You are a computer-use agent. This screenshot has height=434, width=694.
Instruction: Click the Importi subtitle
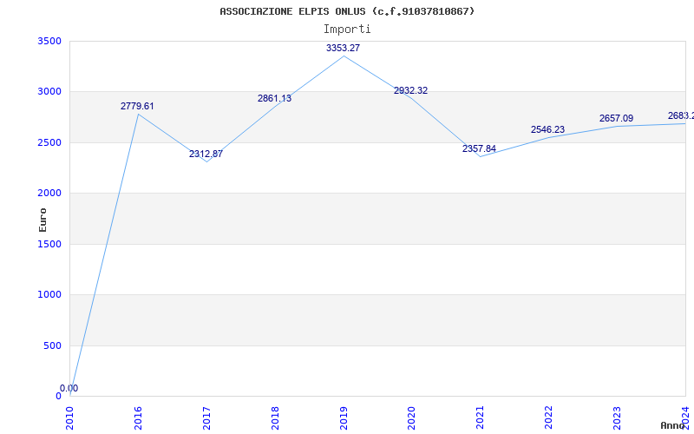coord(347,30)
